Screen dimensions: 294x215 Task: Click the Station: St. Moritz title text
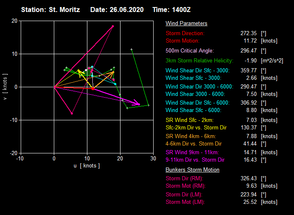click(51, 10)
